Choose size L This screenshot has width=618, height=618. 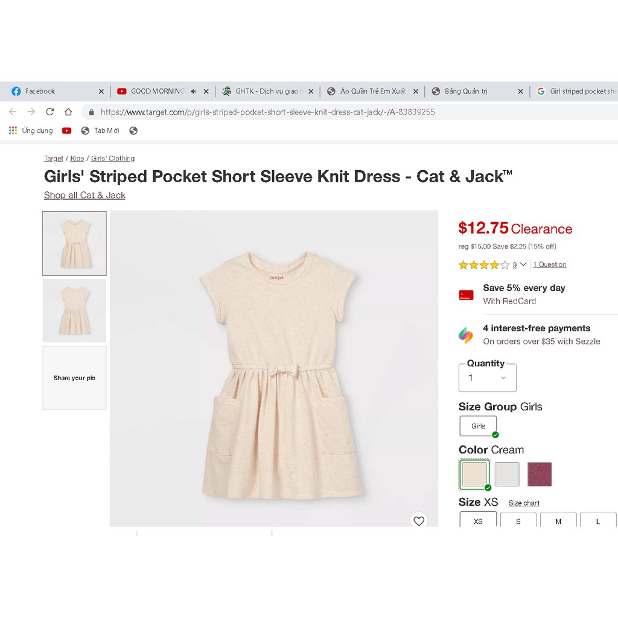coord(598,520)
